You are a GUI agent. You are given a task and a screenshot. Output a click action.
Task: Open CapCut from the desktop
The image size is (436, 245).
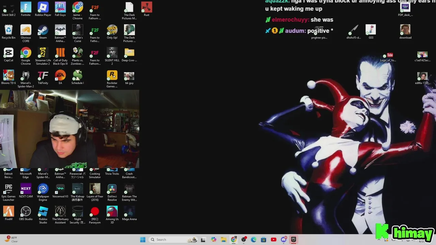coord(9,55)
